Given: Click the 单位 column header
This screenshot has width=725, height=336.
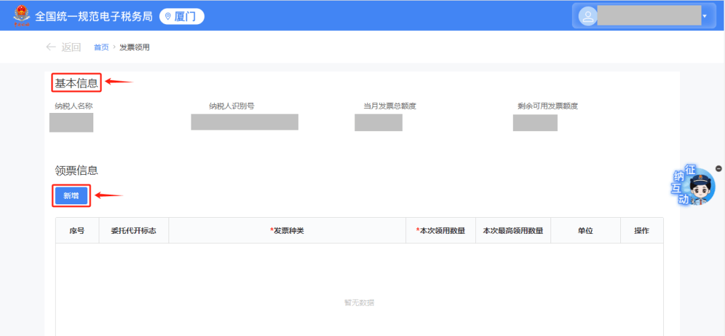Looking at the screenshot, I should coord(585,230).
